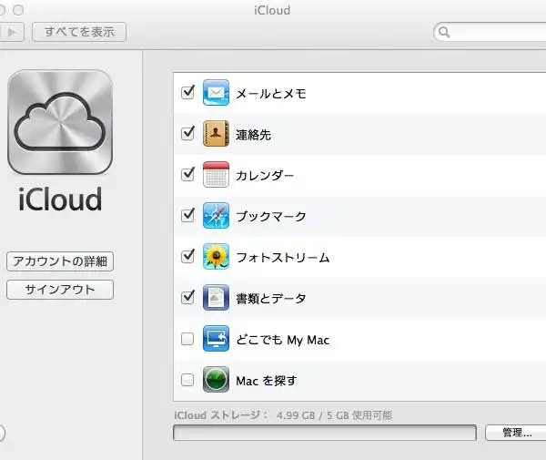The height and width of the screenshot is (460, 546).
Task: Click the Photo Stream sunflower icon
Action: pos(216,257)
